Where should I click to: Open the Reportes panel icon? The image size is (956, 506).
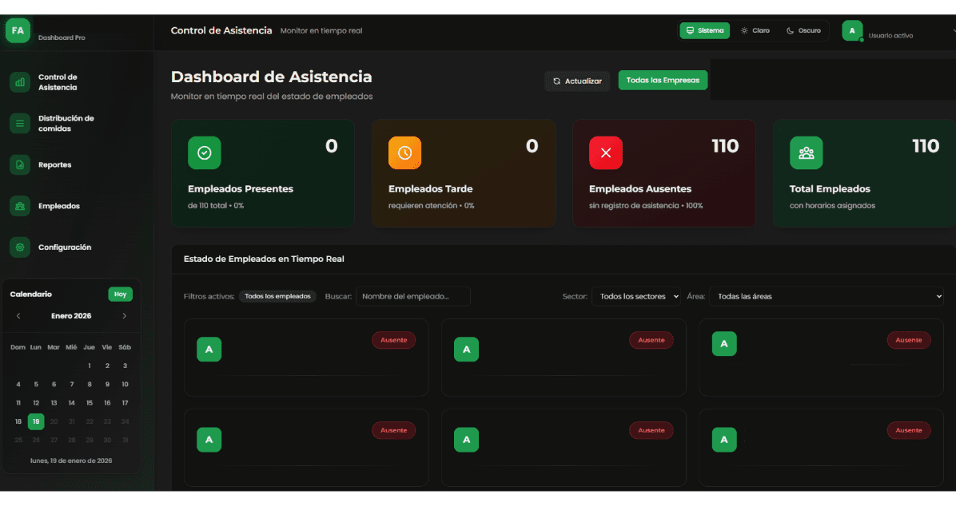18,164
